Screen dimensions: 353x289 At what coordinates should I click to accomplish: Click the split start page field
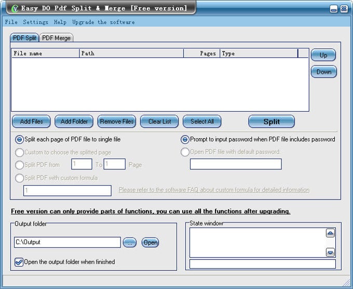click(x=82, y=164)
